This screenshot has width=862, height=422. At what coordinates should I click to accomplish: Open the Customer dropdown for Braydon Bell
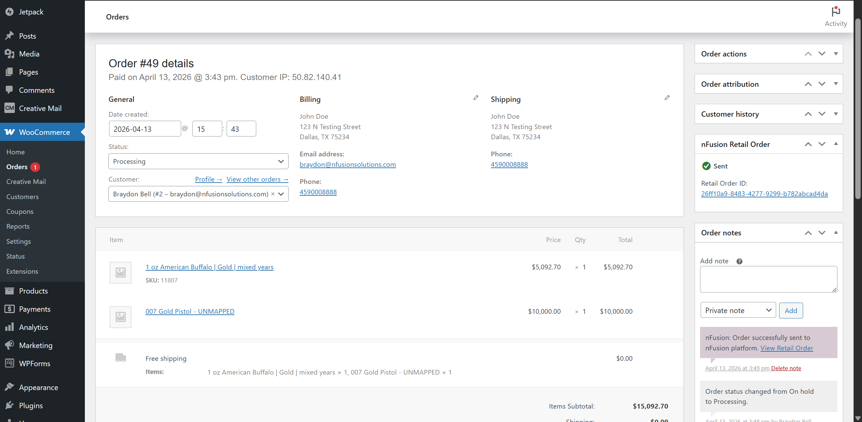click(198, 194)
